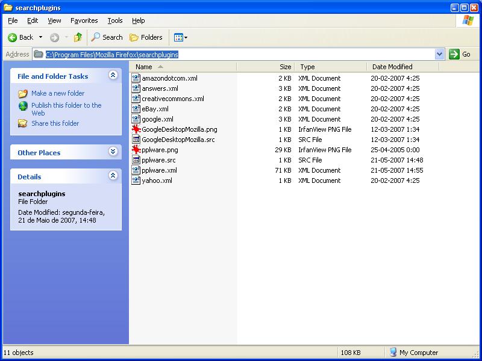This screenshot has width=482, height=361.
Task: Select the pplware.png IrfanView icon
Action: click(136, 150)
